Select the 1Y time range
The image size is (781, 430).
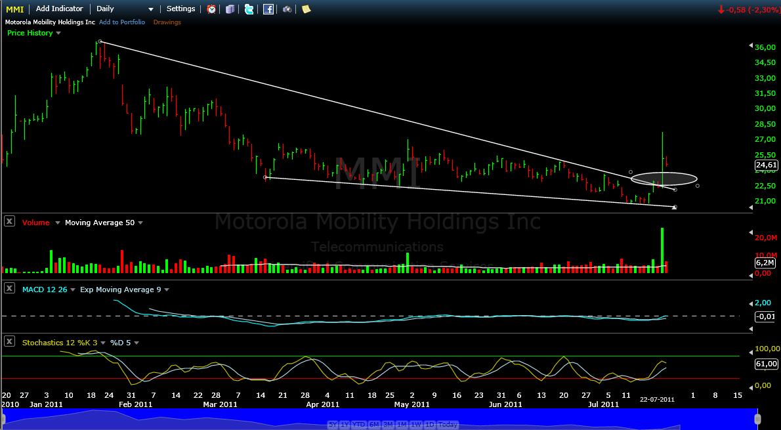(345, 425)
